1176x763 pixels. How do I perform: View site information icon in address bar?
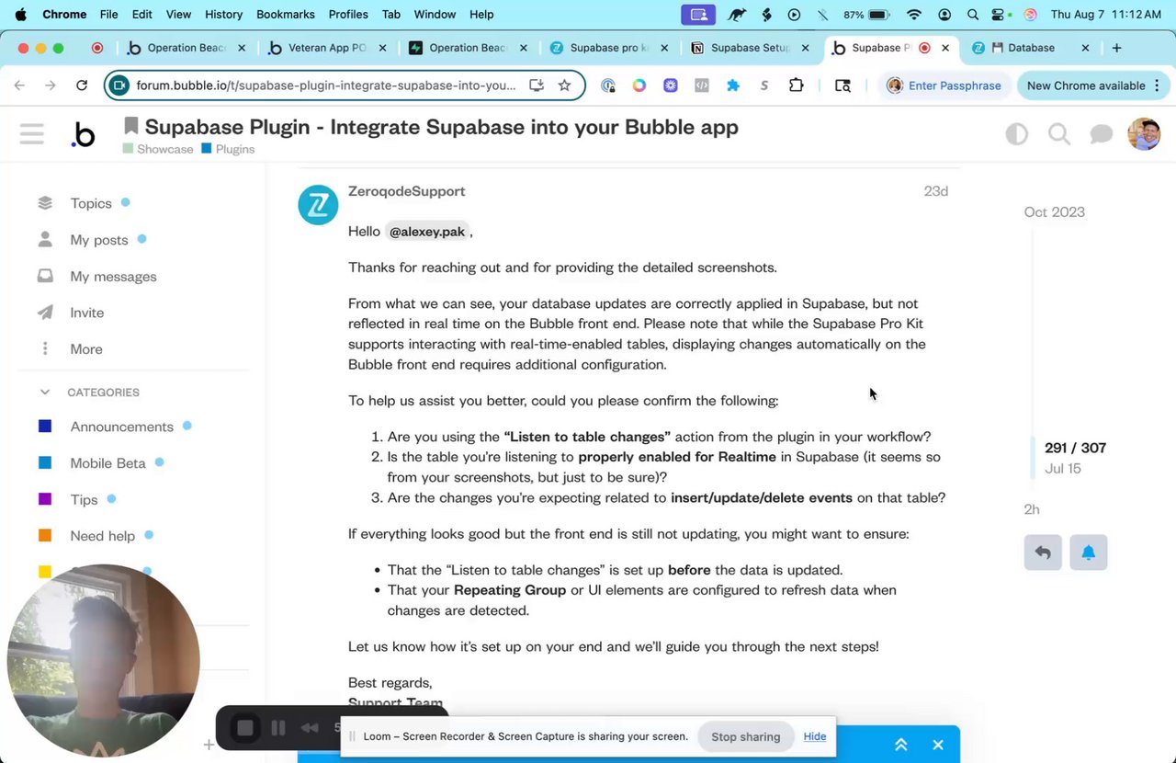pyautogui.click(x=119, y=85)
